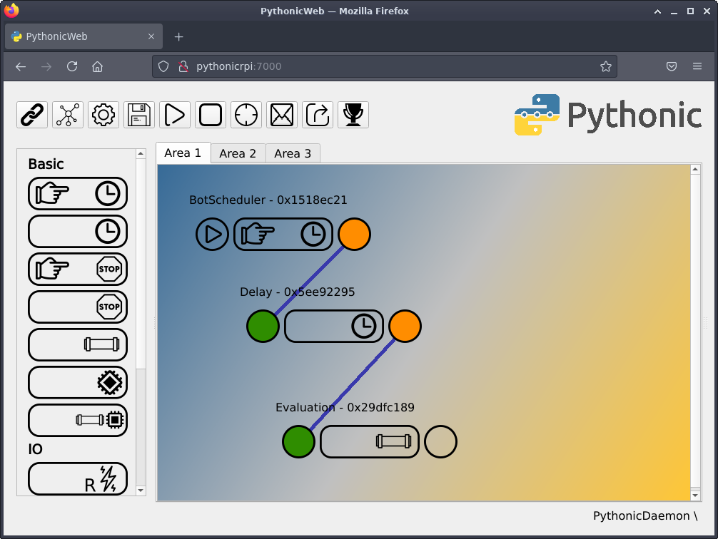Viewport: 718px width, 539px height.
Task: Collapse the Basic section header
Action: tap(46, 164)
